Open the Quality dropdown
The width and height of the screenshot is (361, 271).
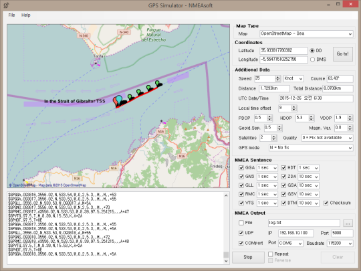[x=327, y=138]
